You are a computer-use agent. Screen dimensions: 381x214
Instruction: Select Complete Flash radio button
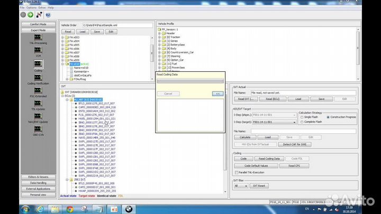(302, 122)
